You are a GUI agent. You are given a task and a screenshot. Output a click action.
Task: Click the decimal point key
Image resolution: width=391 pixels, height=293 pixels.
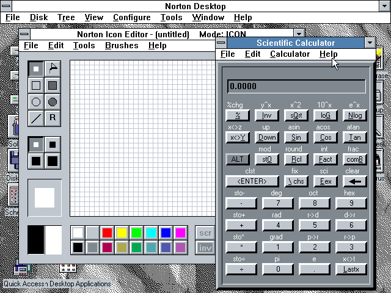coord(315,269)
